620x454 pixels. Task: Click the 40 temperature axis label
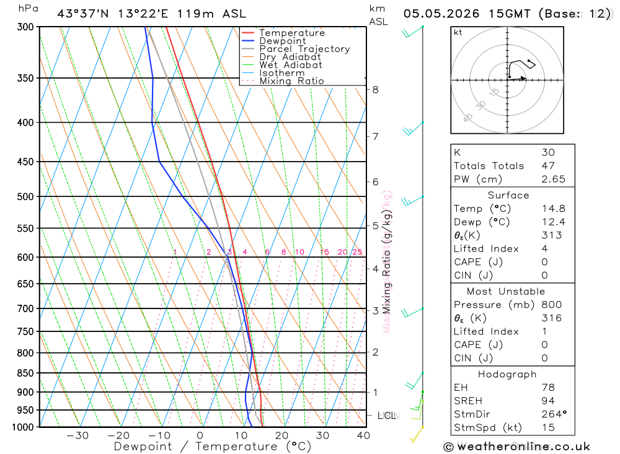pos(363,435)
